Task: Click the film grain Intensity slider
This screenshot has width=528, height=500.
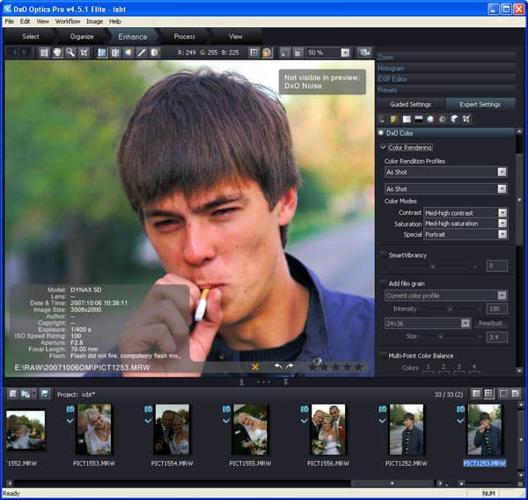Action: pyautogui.click(x=451, y=309)
